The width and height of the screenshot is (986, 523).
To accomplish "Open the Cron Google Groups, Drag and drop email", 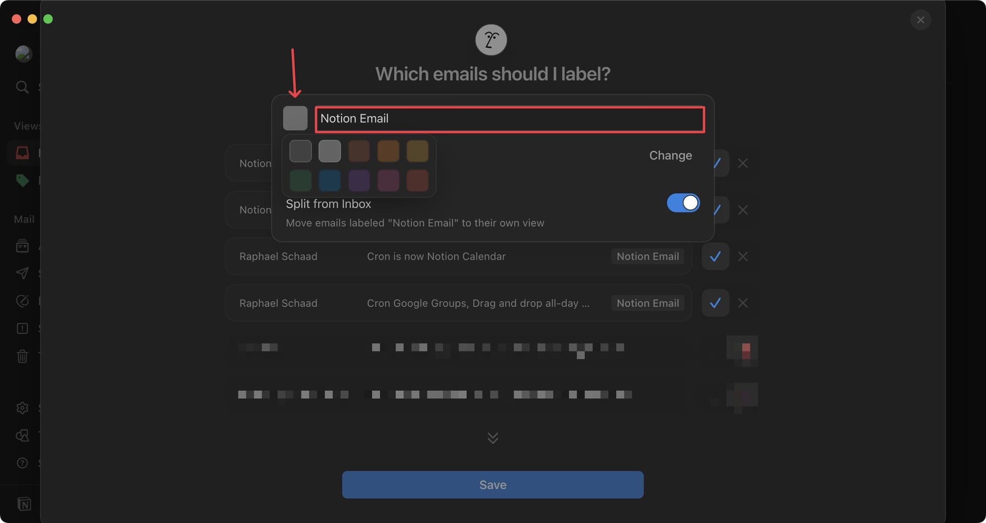I will (458, 303).
